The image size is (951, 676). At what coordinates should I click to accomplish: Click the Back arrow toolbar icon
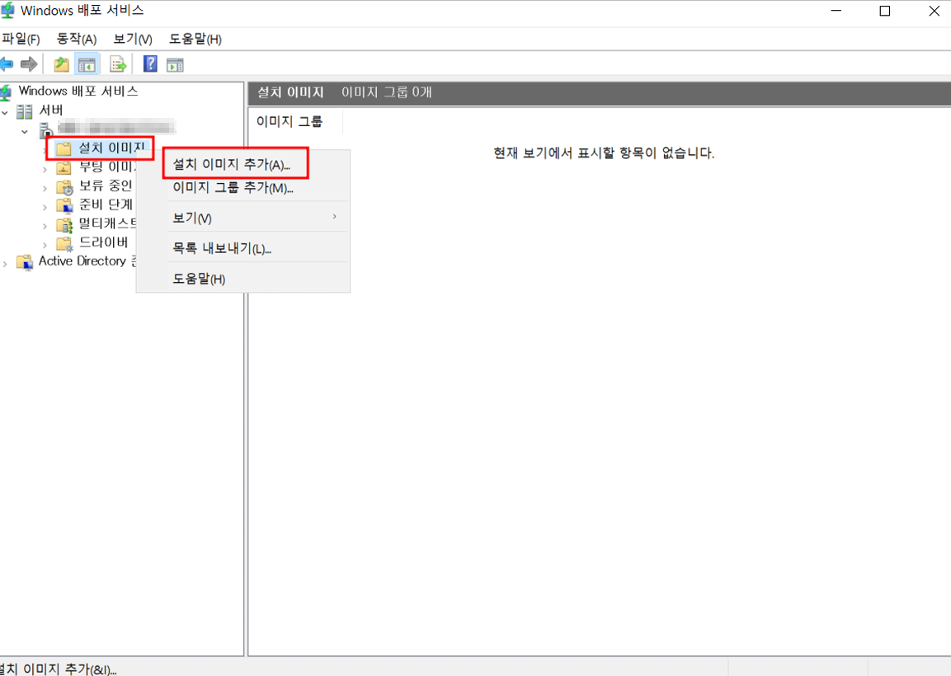tap(7, 63)
